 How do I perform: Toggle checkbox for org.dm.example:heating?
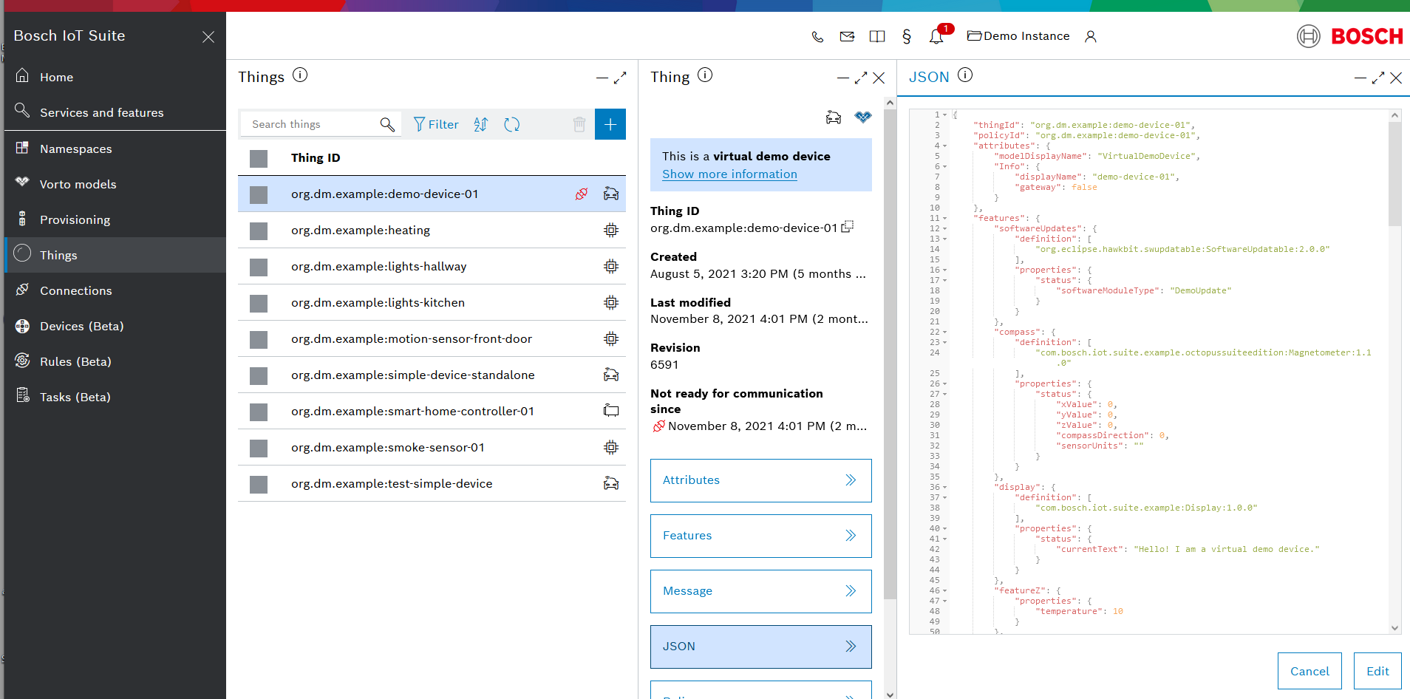(259, 231)
